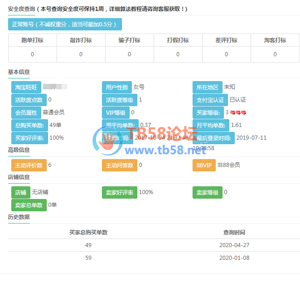Image resolution: width=300 pixels, height=282 pixels.
Task: Click the orange 88VIP badge
Action: [204, 165]
